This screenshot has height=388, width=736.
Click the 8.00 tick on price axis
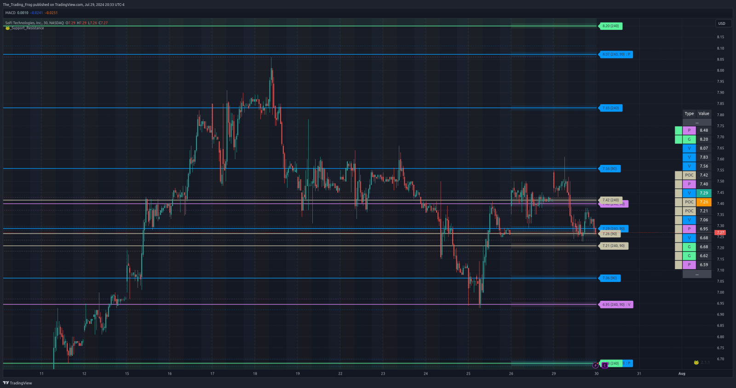[720, 70]
